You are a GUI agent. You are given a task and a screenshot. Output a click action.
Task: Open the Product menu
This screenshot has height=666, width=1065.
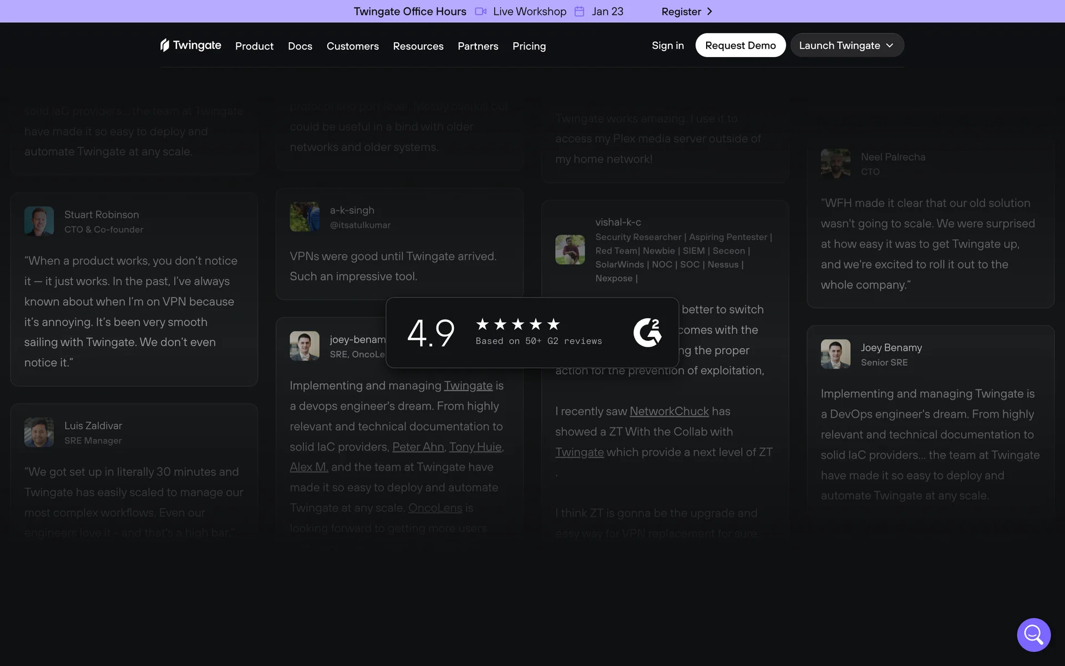point(254,46)
